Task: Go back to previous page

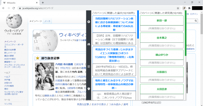Action: [4, 8]
